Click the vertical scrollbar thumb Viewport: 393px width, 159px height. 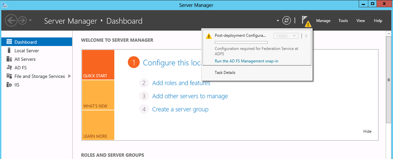[389, 80]
